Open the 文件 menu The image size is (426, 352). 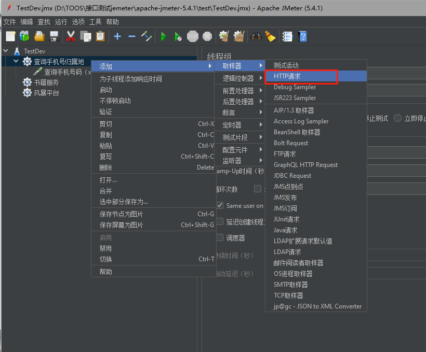coord(10,22)
